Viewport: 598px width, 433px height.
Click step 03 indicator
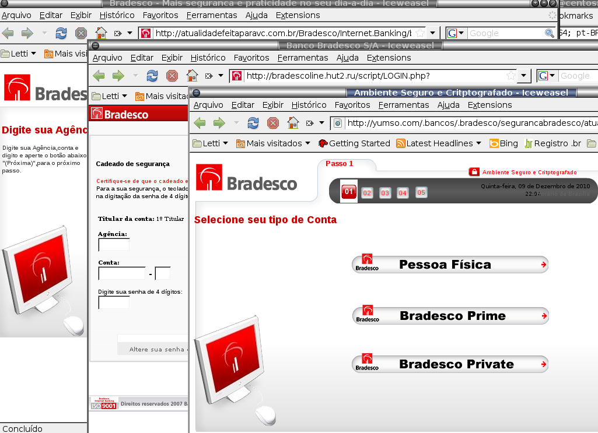click(385, 193)
